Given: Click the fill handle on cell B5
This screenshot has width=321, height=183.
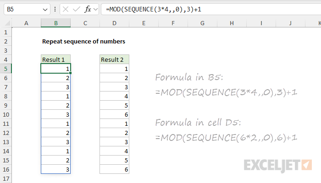Looking at the screenshot, I should click(x=71, y=73).
